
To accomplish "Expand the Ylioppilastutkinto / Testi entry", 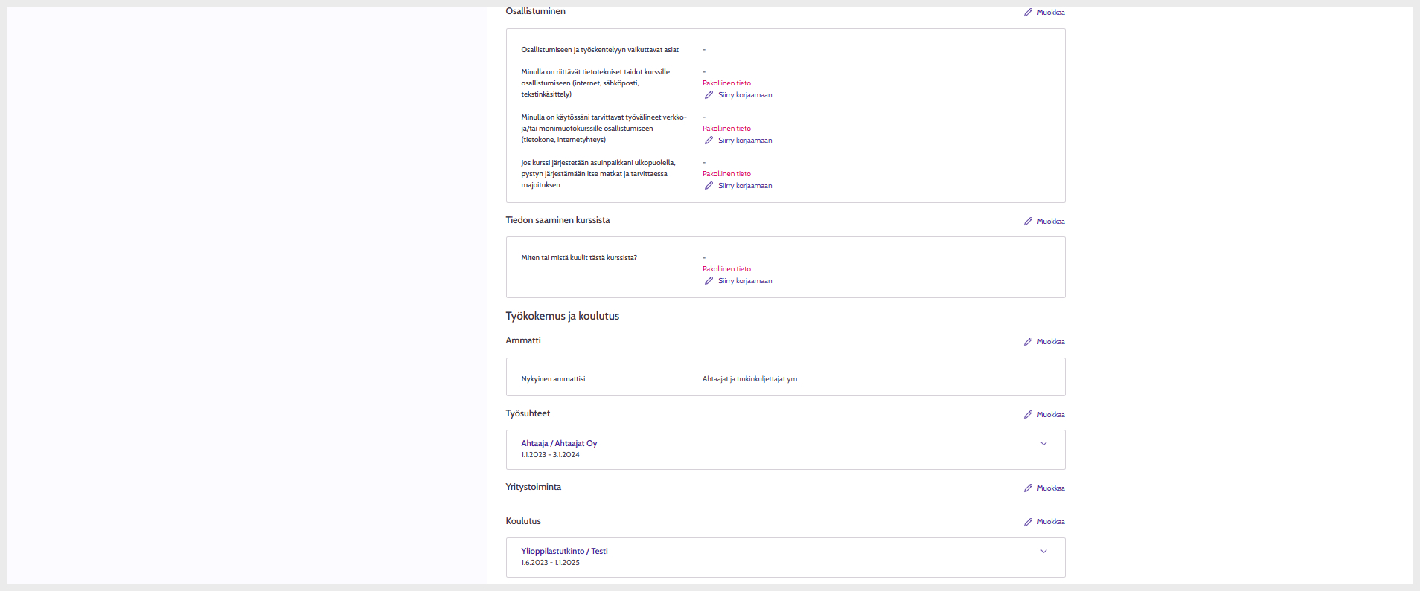I will (1043, 552).
